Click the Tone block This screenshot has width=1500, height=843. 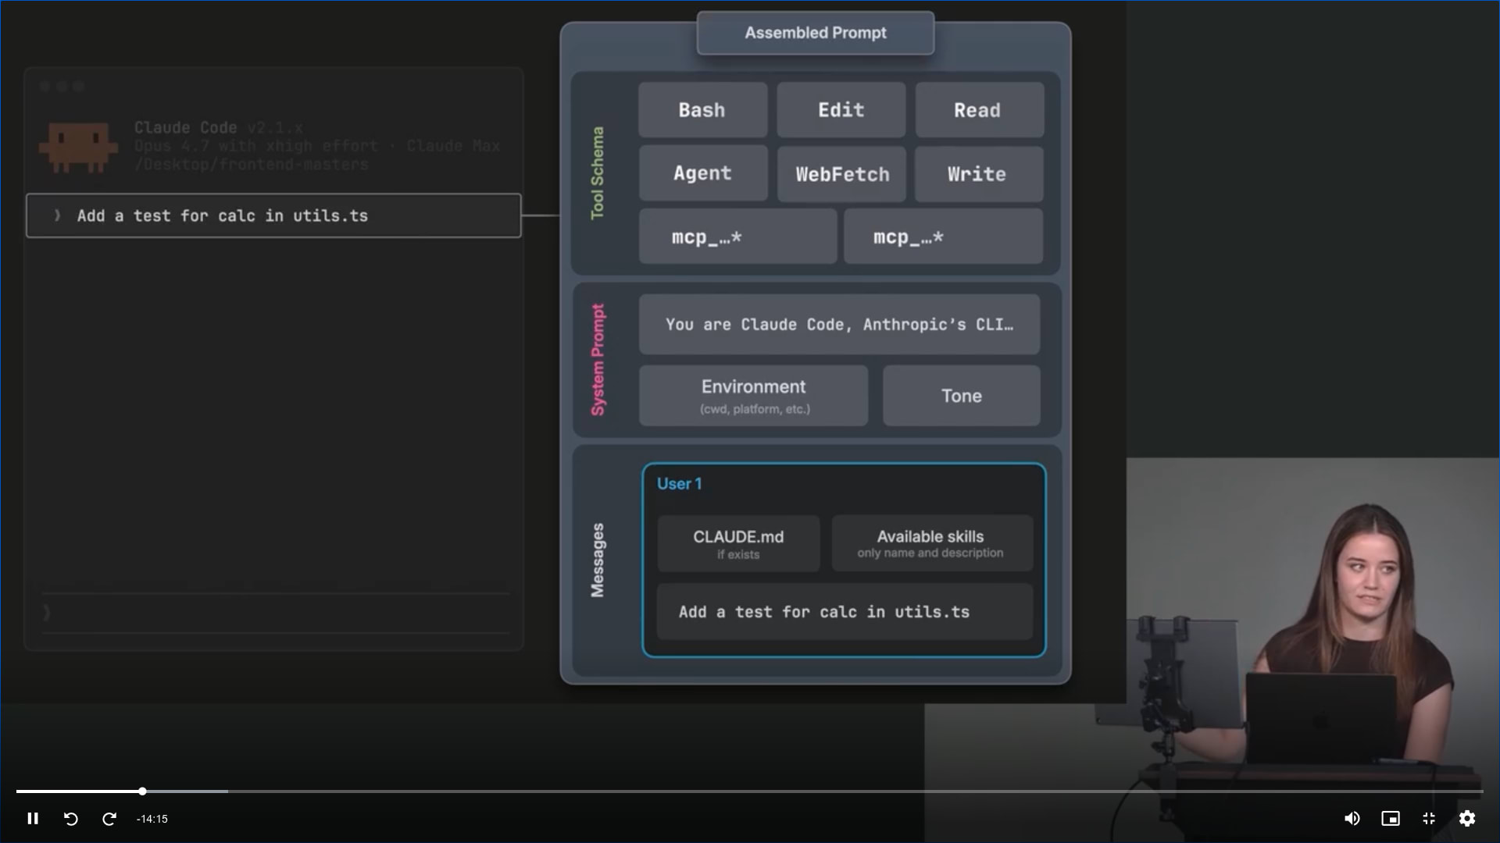962,396
